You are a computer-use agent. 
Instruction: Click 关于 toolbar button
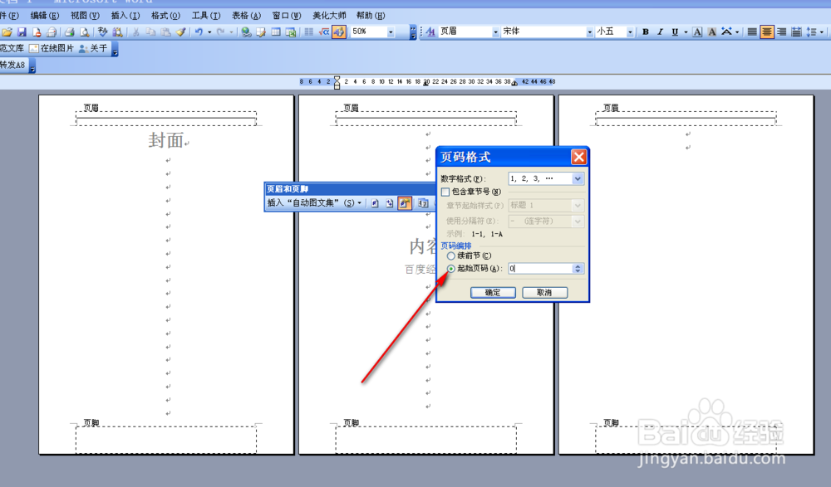(93, 48)
